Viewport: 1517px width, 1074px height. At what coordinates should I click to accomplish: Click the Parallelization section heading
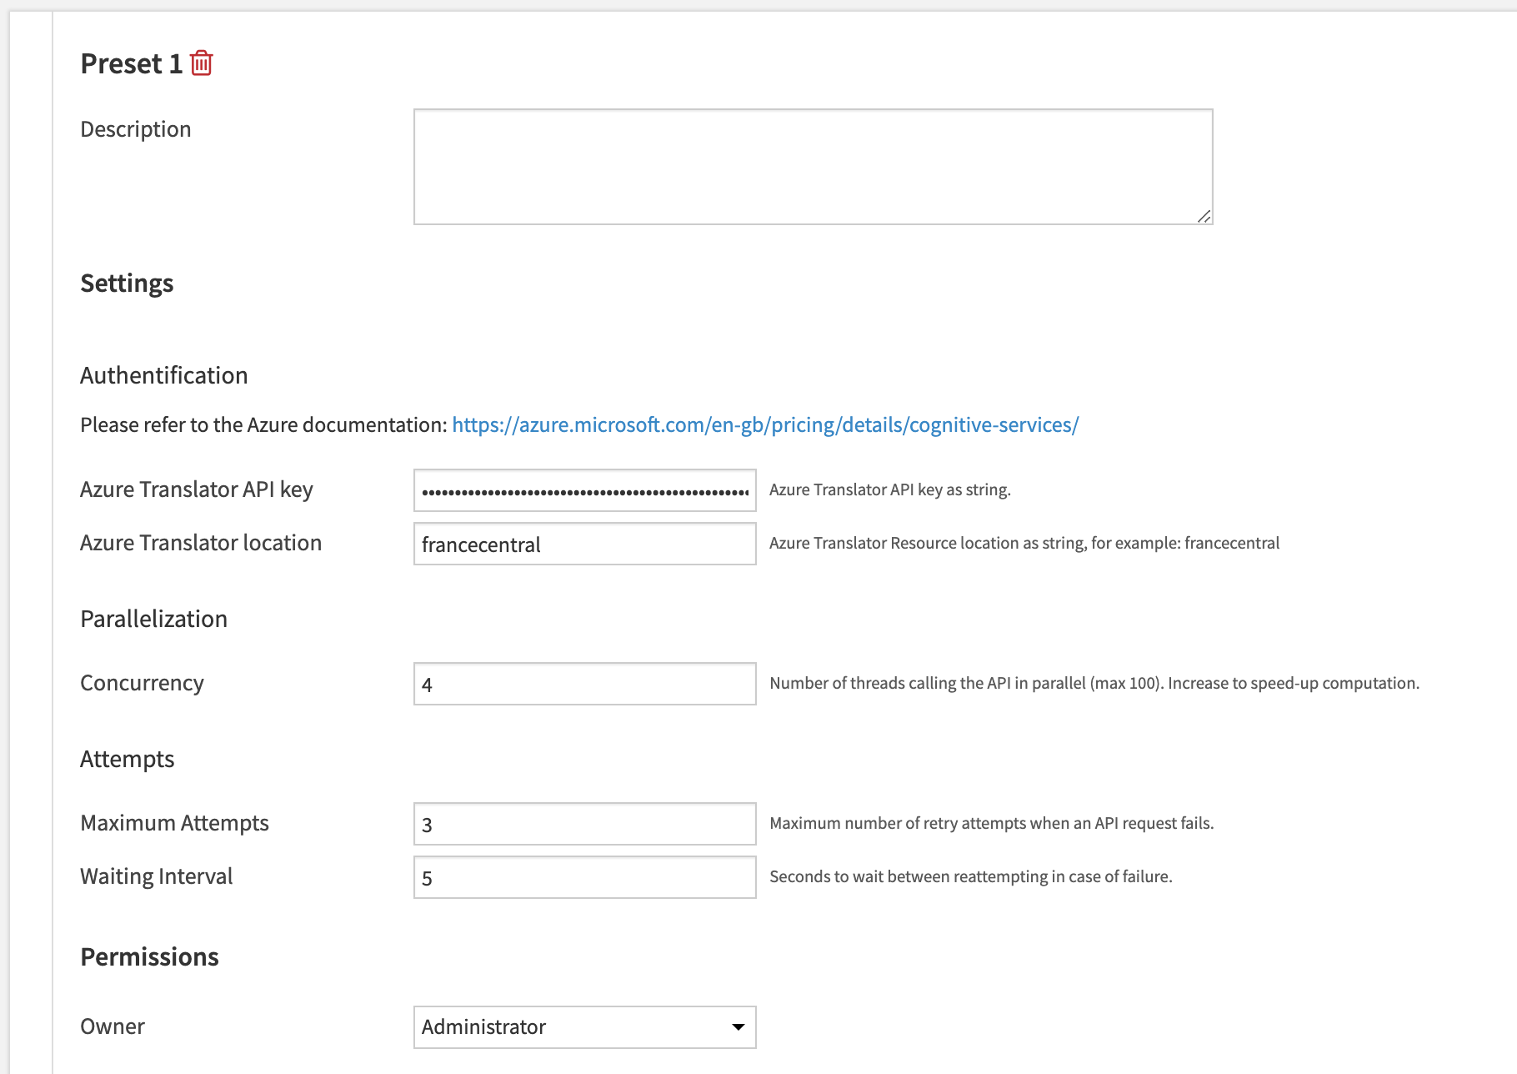153,618
